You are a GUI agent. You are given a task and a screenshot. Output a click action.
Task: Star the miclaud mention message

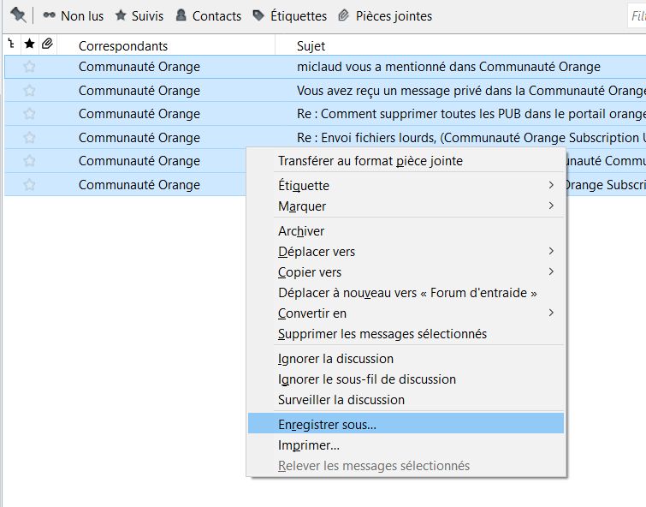pyautogui.click(x=30, y=67)
